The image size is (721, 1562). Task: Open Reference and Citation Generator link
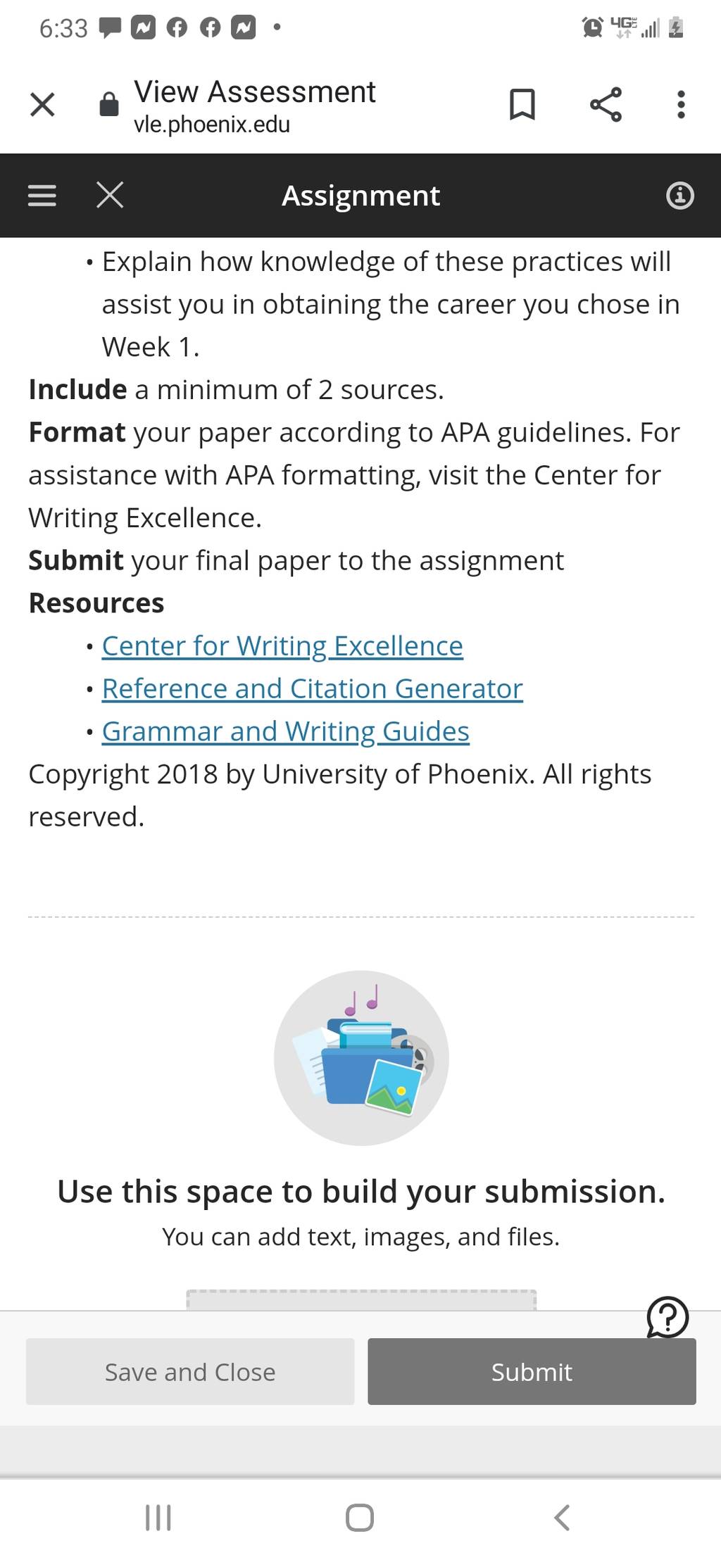point(313,688)
